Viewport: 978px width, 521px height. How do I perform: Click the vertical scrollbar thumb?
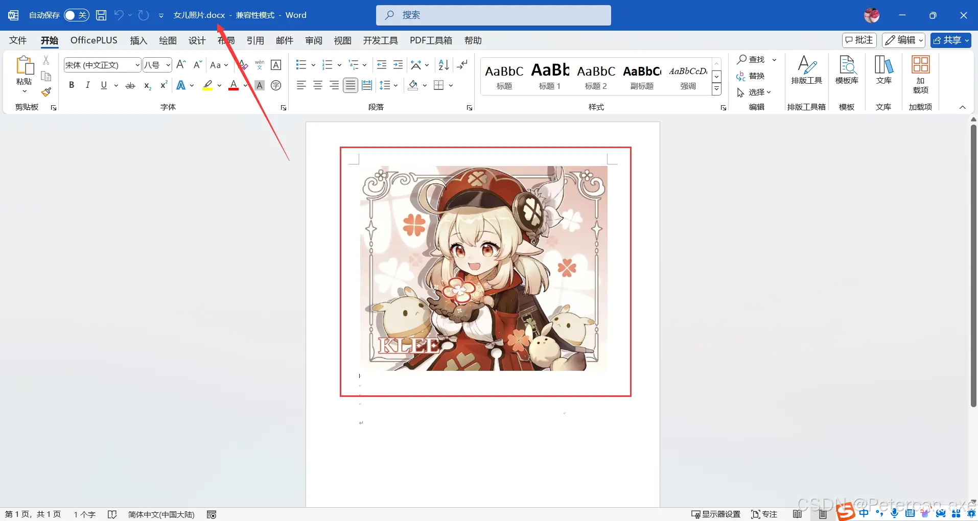coord(973,265)
